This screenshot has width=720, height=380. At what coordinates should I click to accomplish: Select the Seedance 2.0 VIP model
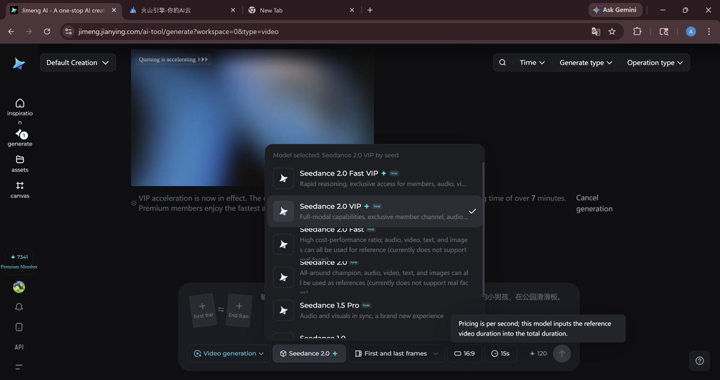pyautogui.click(x=374, y=211)
